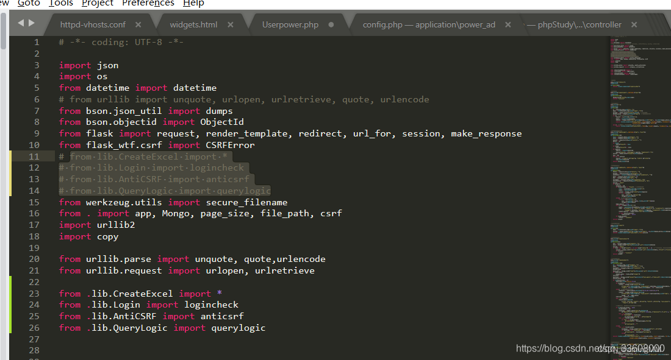The width and height of the screenshot is (671, 360).
Task: Click the minimap code overview
Action: click(640, 197)
